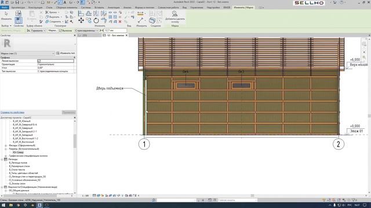Screen dimensions: 371x208
Task: Open the Structure ribbon tab
Action: [x=35, y=8]
